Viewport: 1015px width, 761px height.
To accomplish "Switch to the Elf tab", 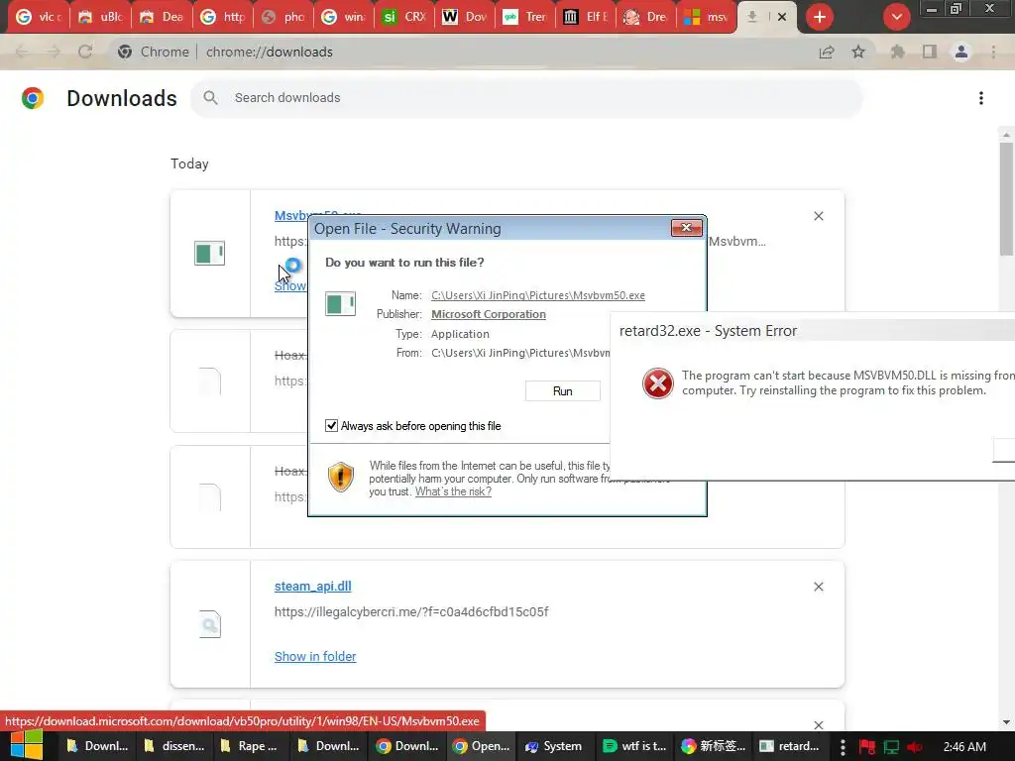I will [586, 17].
